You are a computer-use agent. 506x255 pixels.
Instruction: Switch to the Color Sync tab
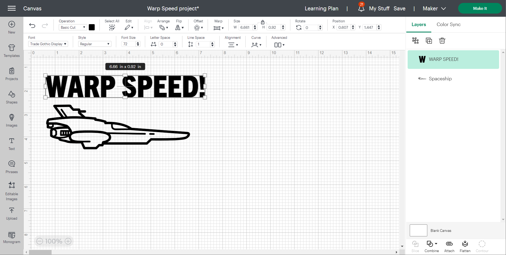(x=448, y=24)
